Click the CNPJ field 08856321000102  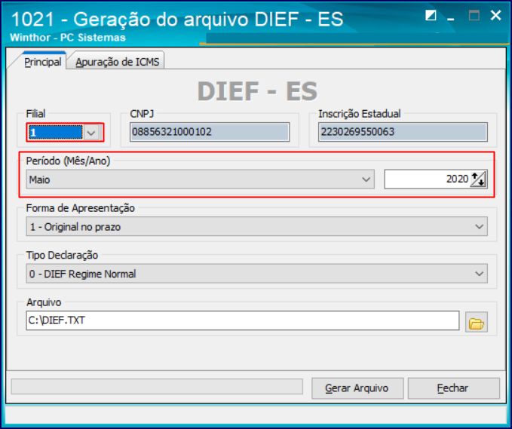click(210, 132)
